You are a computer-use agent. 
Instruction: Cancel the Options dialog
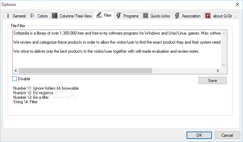tap(227, 135)
